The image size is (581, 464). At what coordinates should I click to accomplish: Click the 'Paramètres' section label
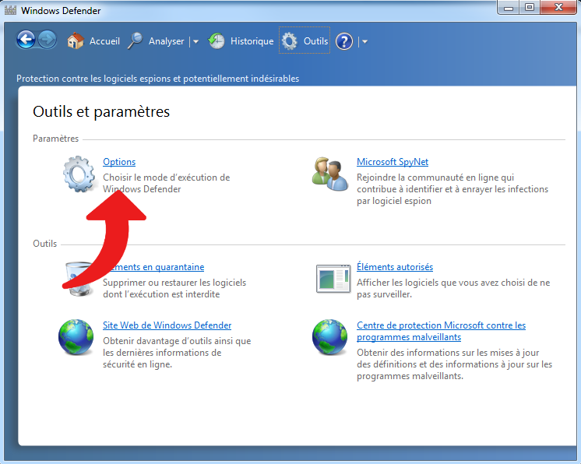[x=55, y=139]
